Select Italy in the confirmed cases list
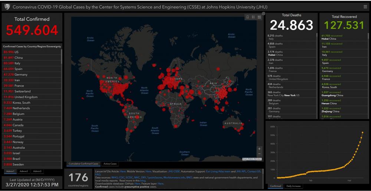The height and width of the screenshot is (191, 371). (x=17, y=63)
